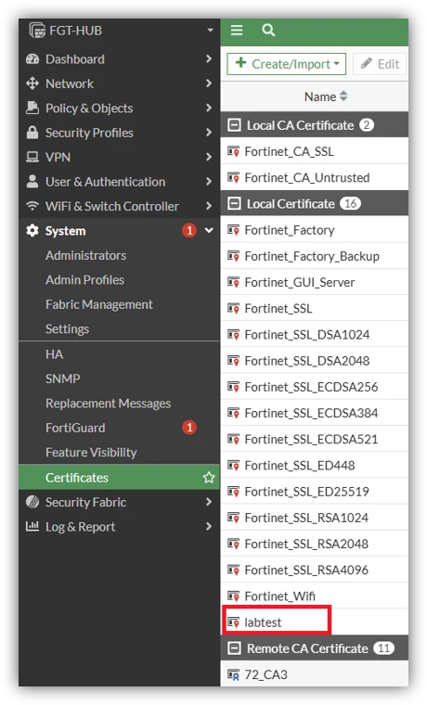
Task: Click the Dashboard gauge icon
Action: 32,58
